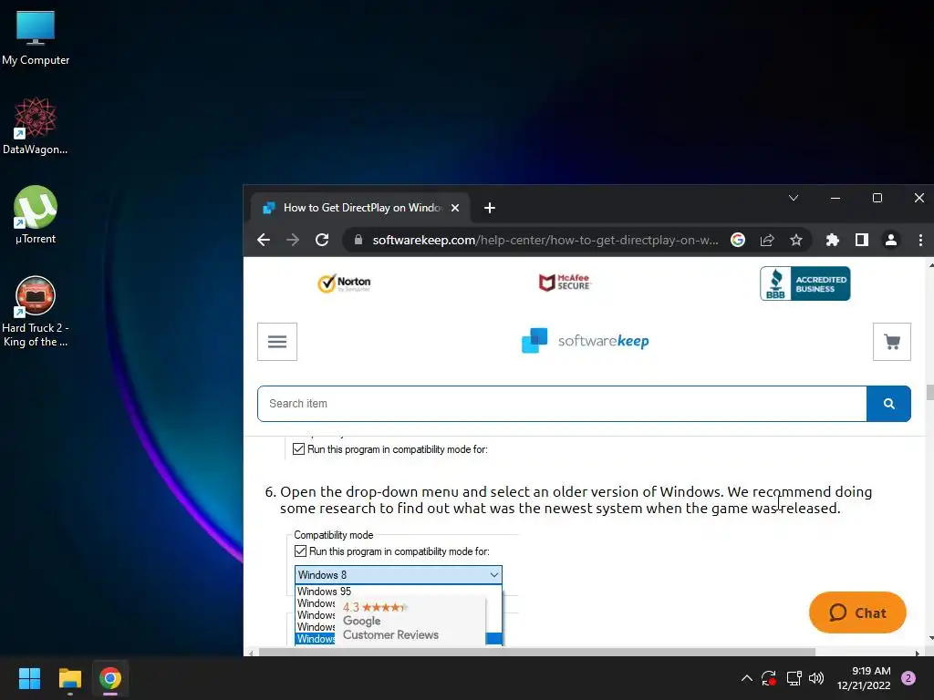The width and height of the screenshot is (934, 700).
Task: Click the Google icon in address bar
Action: [x=737, y=240]
